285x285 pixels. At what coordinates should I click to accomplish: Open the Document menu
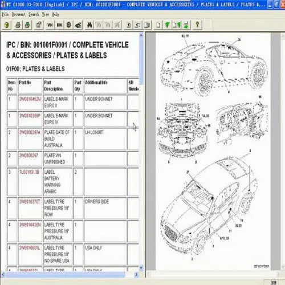tap(18, 14)
